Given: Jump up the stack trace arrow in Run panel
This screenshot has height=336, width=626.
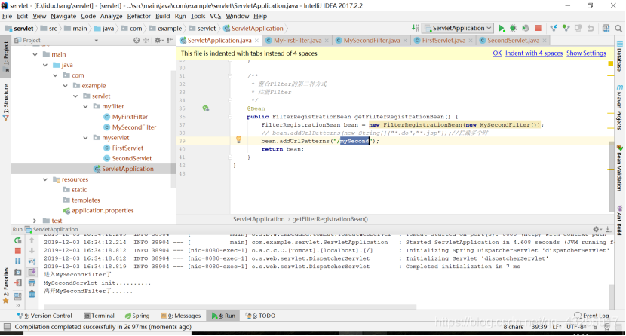Looking at the screenshot, I should 32,240.
